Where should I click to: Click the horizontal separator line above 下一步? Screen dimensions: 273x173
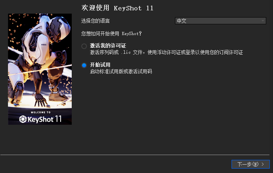coord(135,155)
